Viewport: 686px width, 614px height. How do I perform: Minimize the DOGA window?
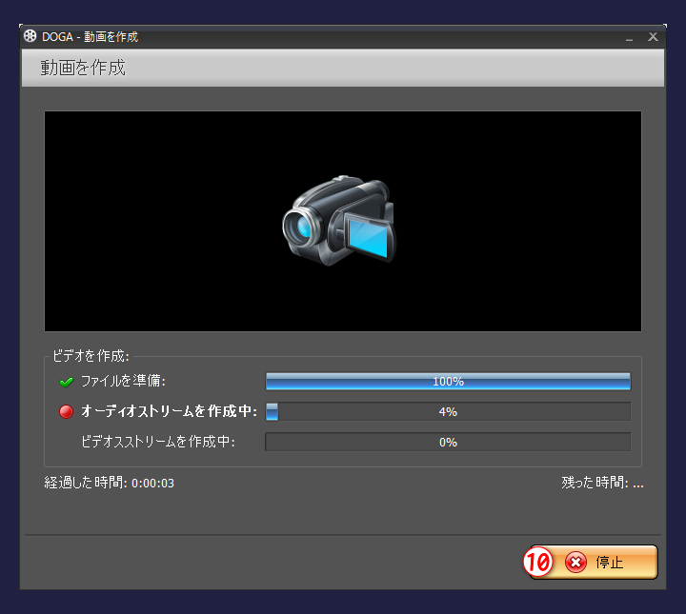point(629,37)
